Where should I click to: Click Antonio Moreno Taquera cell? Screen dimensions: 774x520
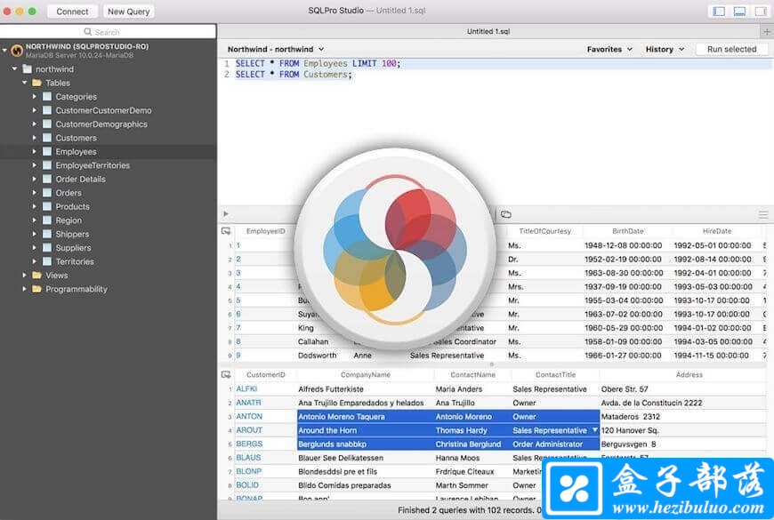pos(341,416)
